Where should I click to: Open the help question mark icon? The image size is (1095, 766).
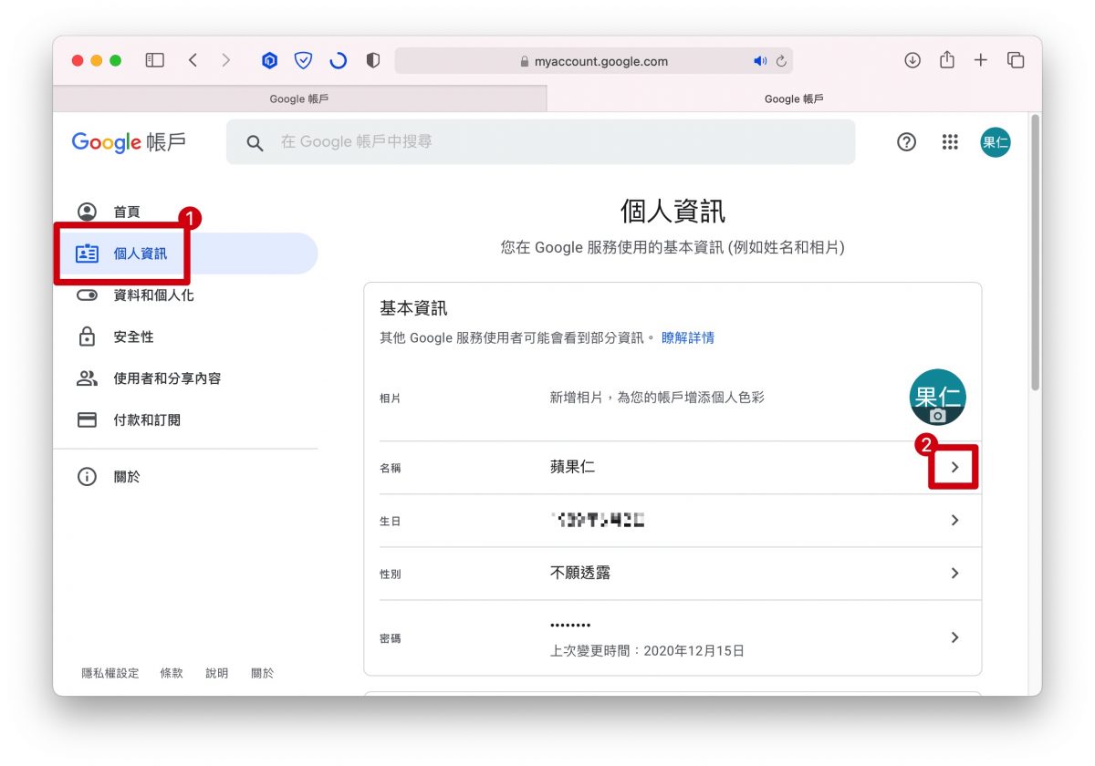906,142
